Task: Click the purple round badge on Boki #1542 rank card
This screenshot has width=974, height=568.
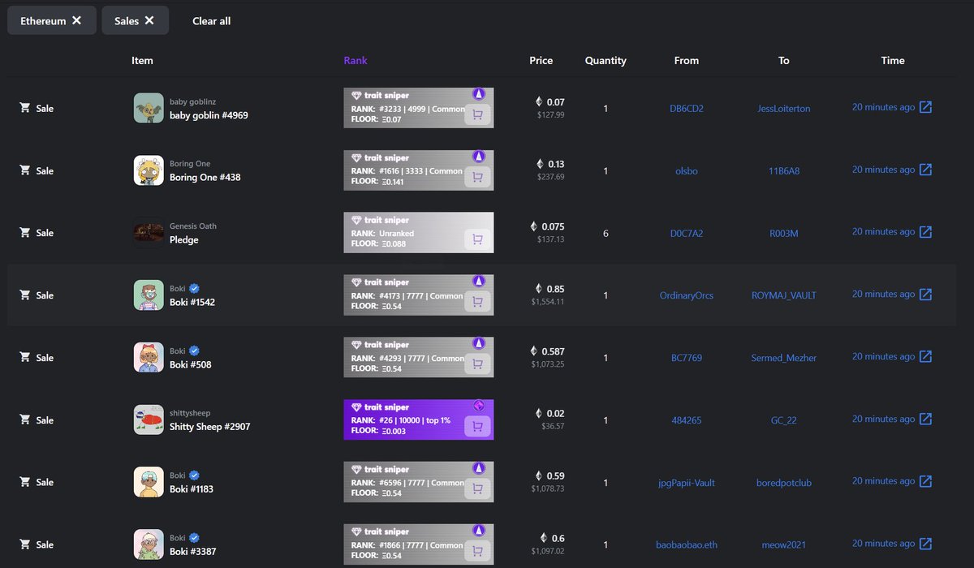Action: pos(479,281)
